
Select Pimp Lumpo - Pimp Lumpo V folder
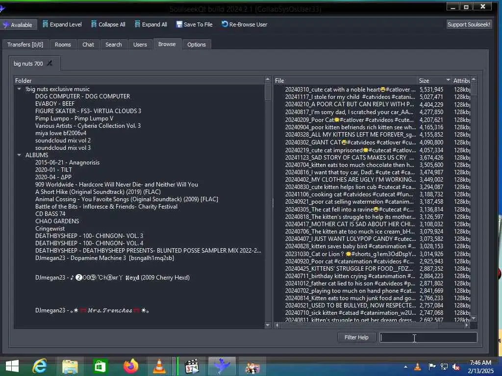pyautogui.click(x=75, y=118)
